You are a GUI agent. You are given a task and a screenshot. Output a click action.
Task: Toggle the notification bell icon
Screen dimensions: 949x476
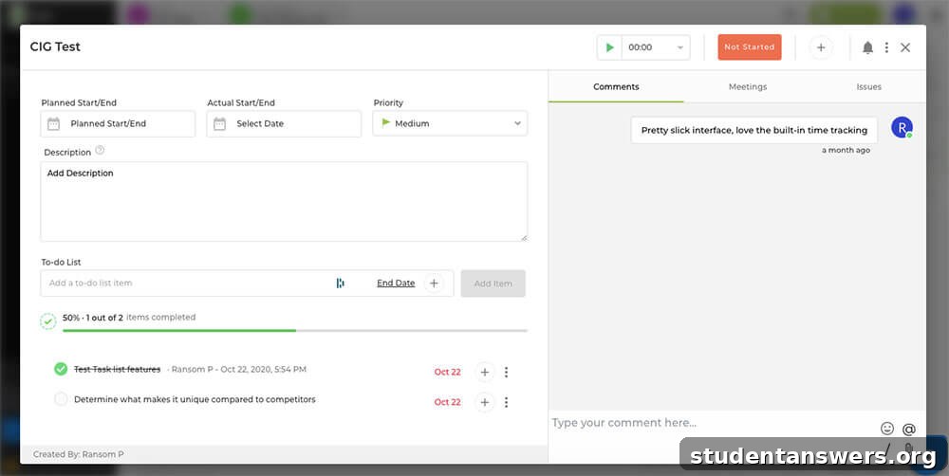point(868,47)
